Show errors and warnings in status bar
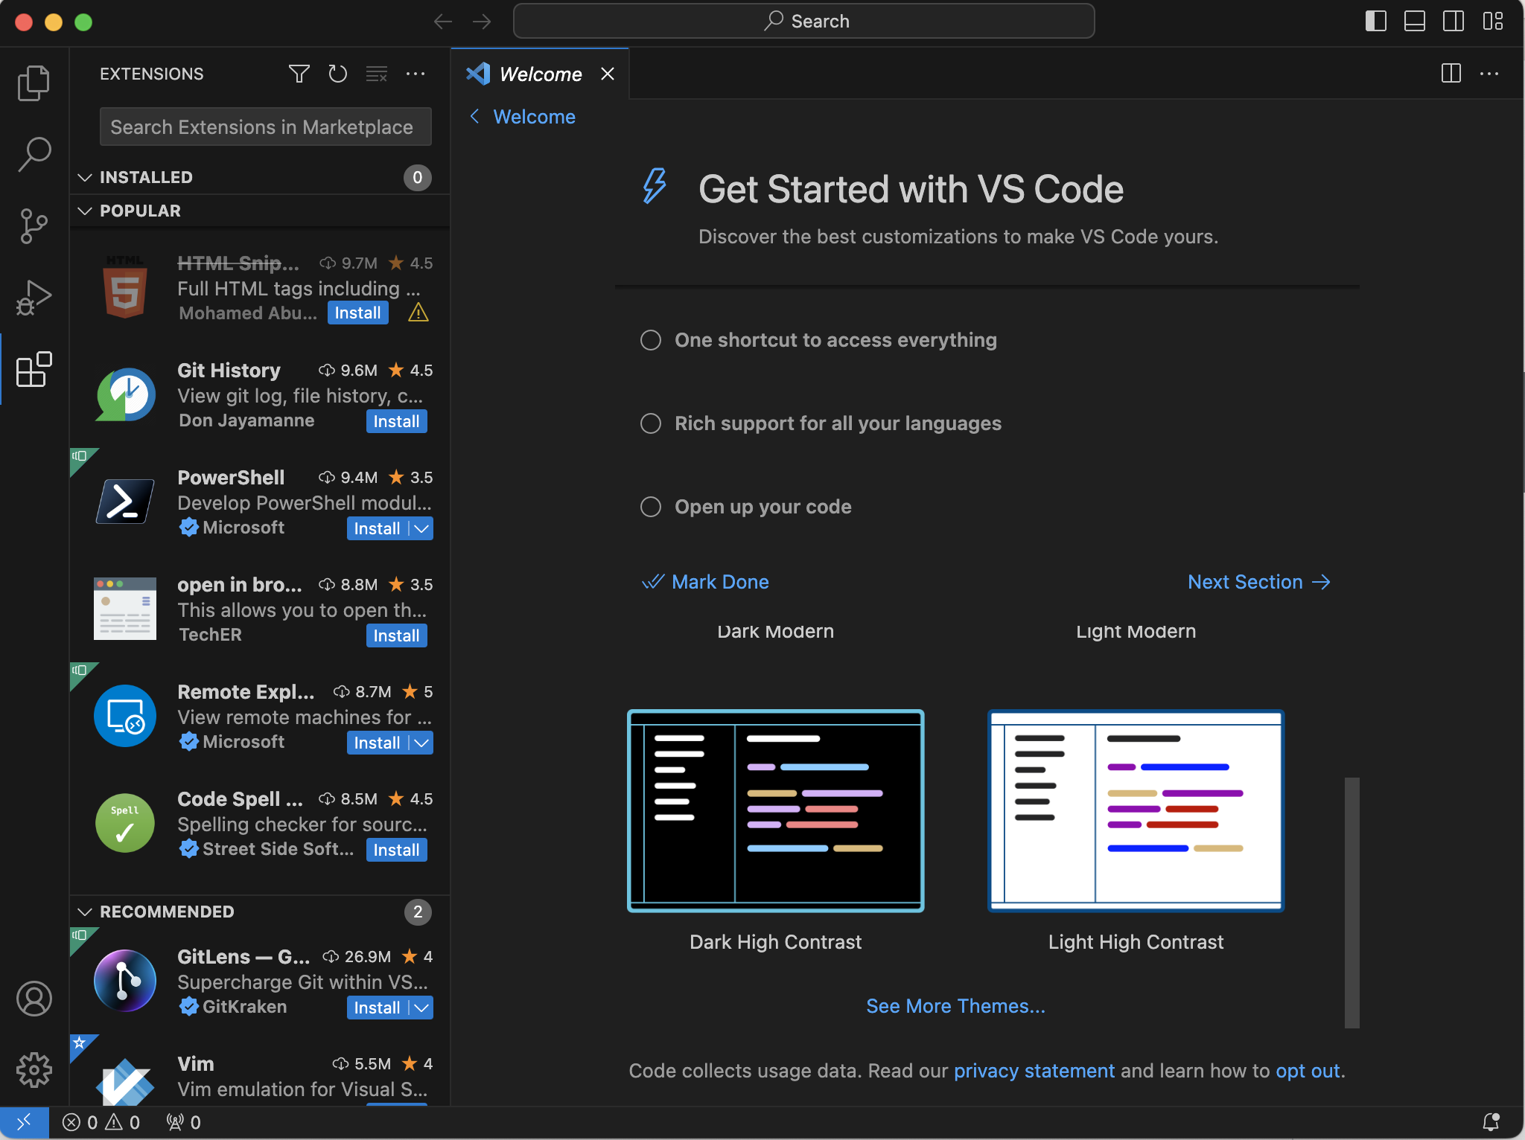1525x1140 pixels. pos(101,1121)
